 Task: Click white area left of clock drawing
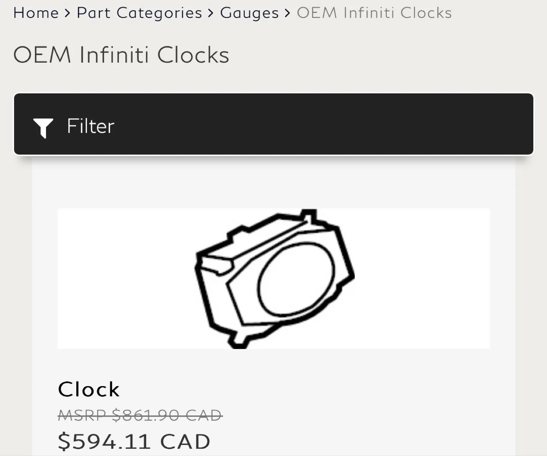125,278
